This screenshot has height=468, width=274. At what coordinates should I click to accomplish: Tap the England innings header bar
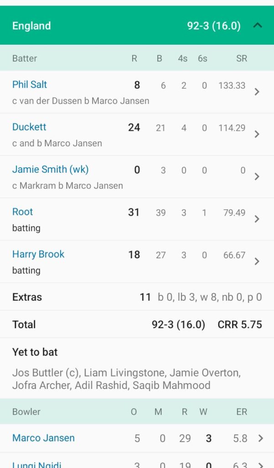pyautogui.click(x=137, y=26)
